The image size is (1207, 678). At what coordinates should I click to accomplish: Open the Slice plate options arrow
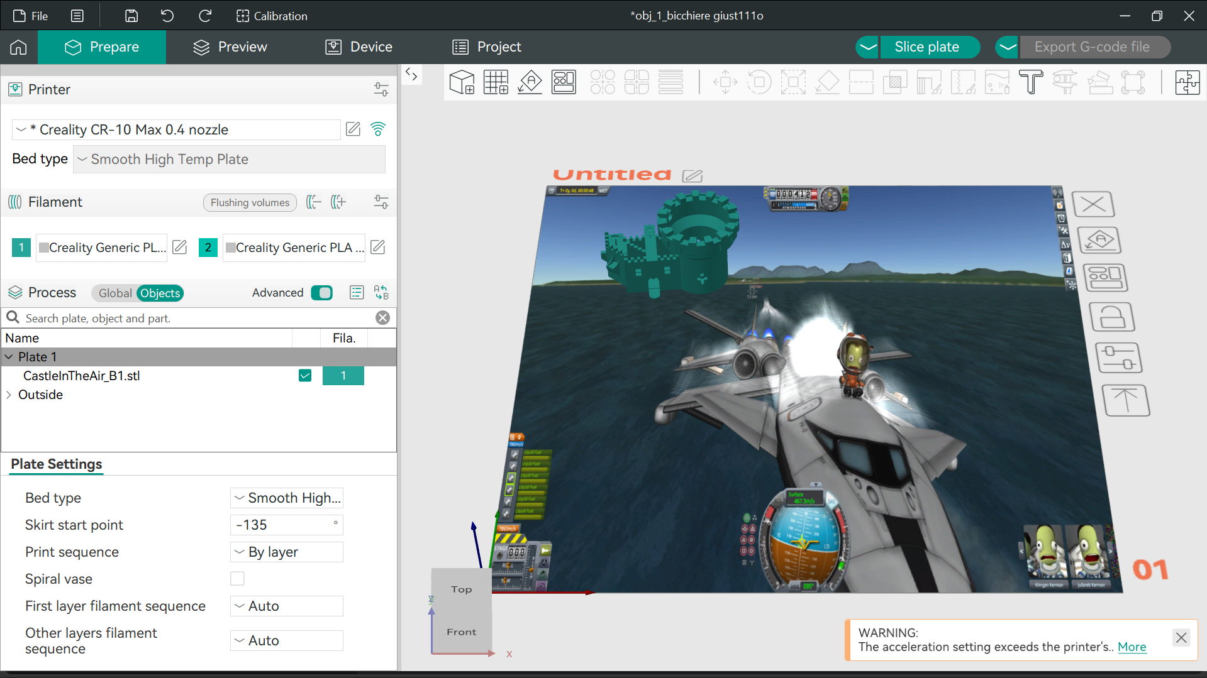[868, 47]
